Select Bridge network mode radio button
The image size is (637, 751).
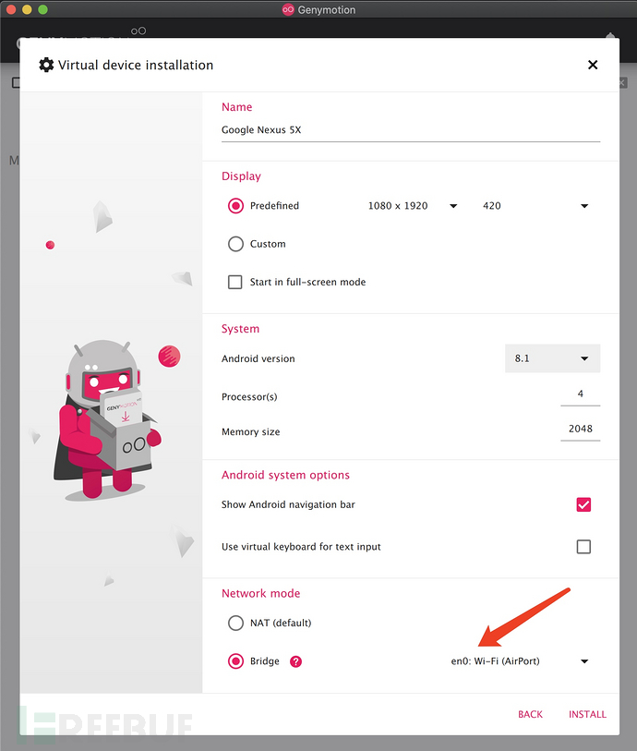(x=235, y=661)
